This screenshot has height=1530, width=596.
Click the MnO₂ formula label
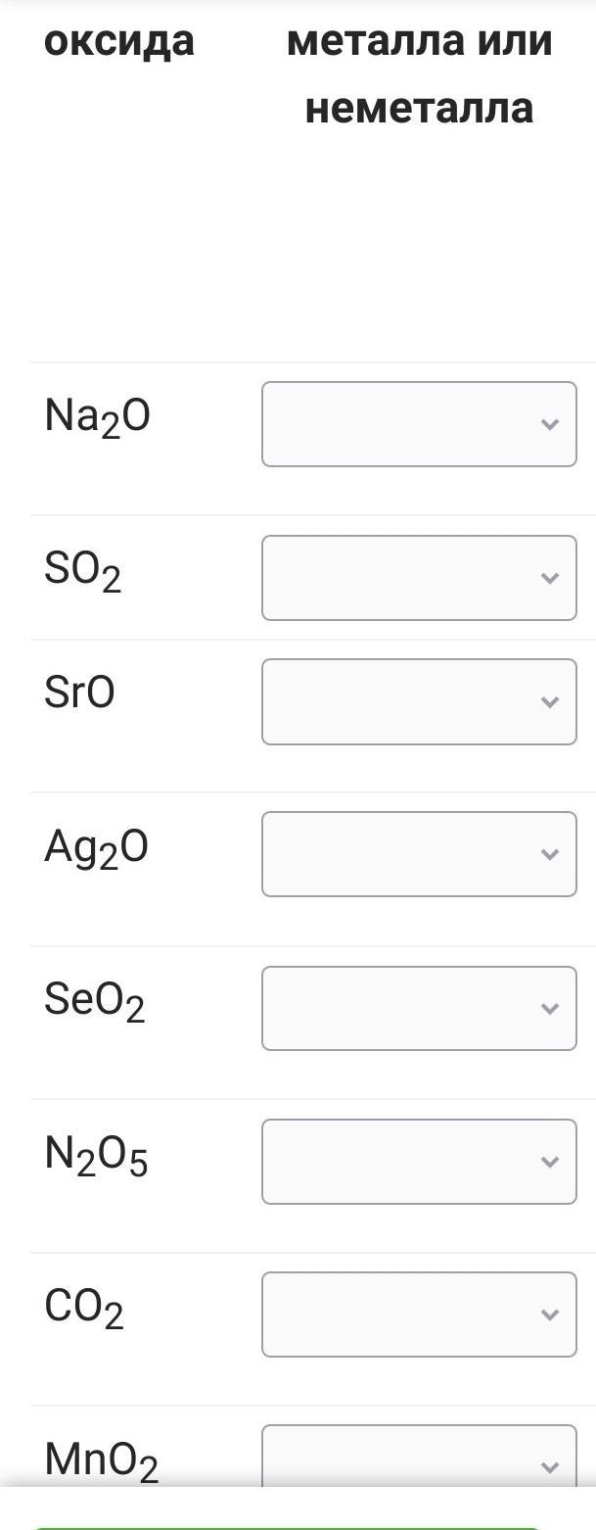(101, 1460)
